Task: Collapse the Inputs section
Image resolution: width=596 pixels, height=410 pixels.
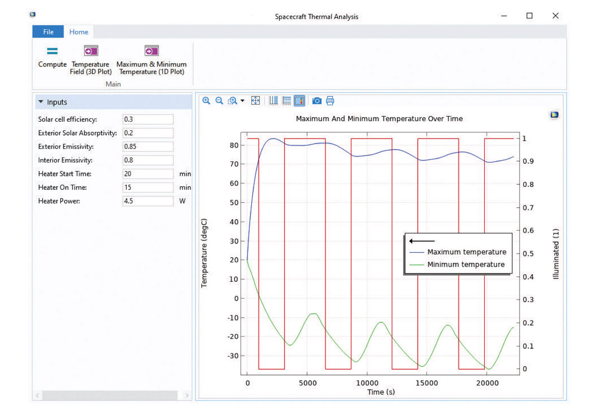Action: pyautogui.click(x=41, y=102)
